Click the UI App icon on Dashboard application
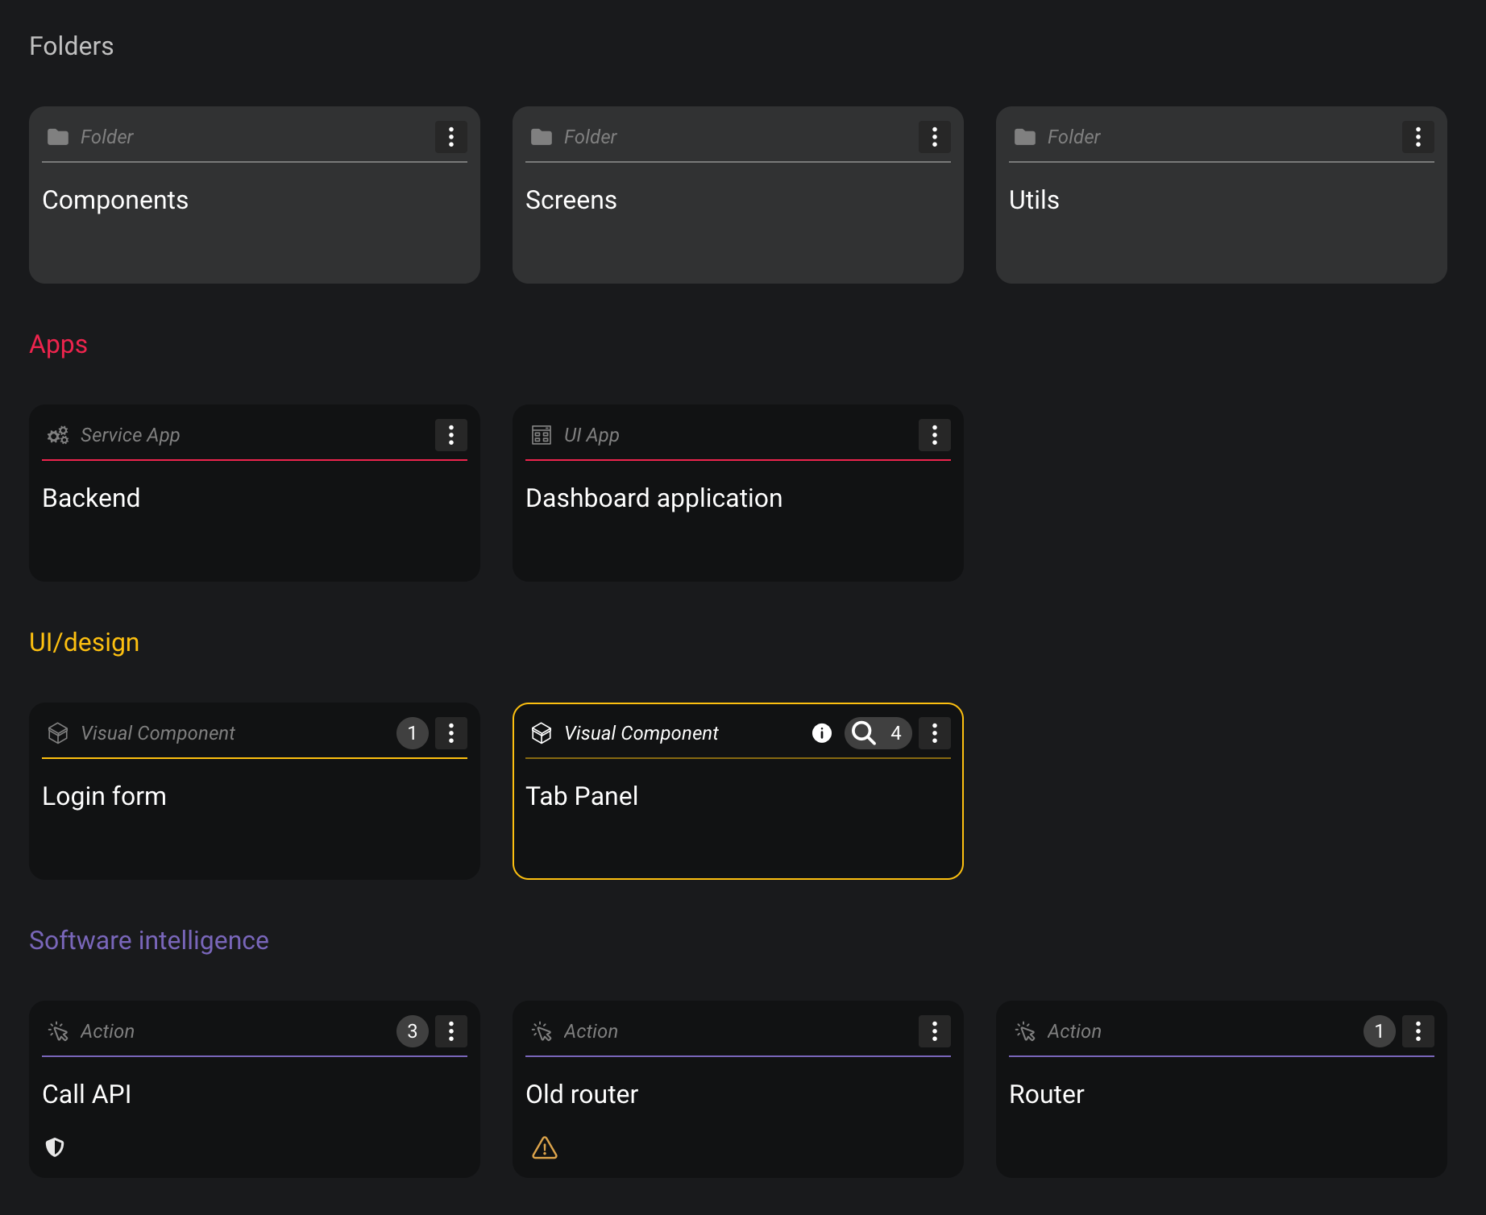1486x1215 pixels. click(x=541, y=435)
